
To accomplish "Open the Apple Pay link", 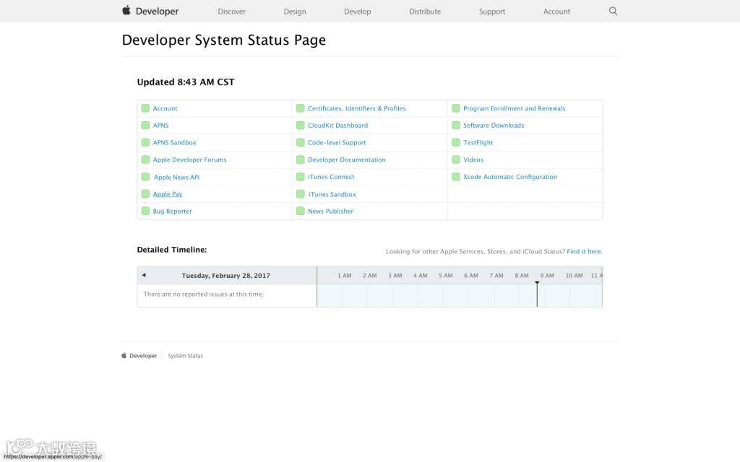I will pyautogui.click(x=167, y=193).
